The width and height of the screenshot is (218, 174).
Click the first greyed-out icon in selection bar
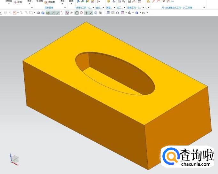[5, 13]
